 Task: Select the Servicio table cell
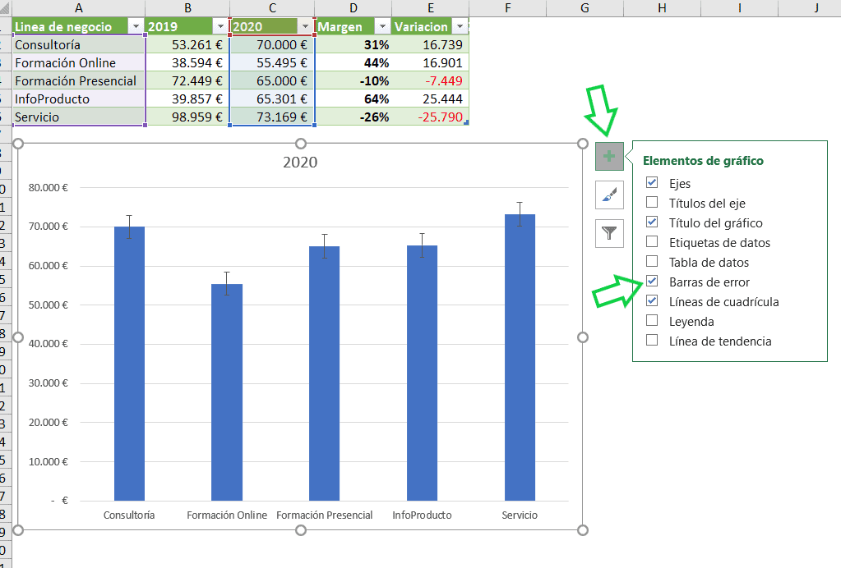[79, 117]
